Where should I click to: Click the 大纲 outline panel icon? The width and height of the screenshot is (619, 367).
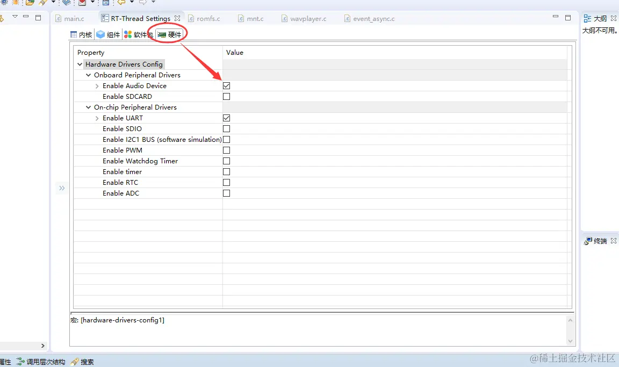(x=587, y=19)
